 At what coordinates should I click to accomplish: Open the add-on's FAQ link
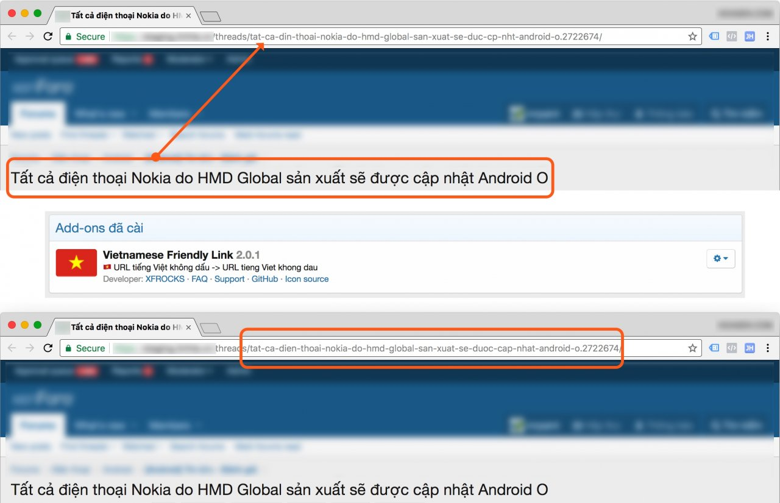(199, 279)
